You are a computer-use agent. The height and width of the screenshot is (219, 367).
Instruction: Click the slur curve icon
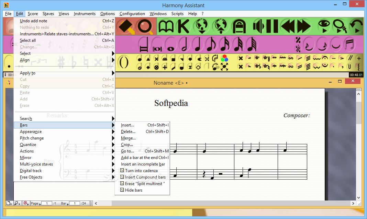pyautogui.click(x=336, y=44)
